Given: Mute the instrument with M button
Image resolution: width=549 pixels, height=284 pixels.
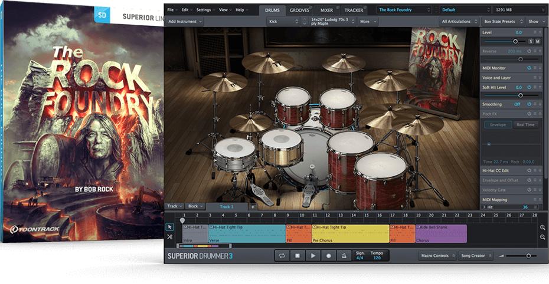Looking at the screenshot, I should (x=538, y=41).
